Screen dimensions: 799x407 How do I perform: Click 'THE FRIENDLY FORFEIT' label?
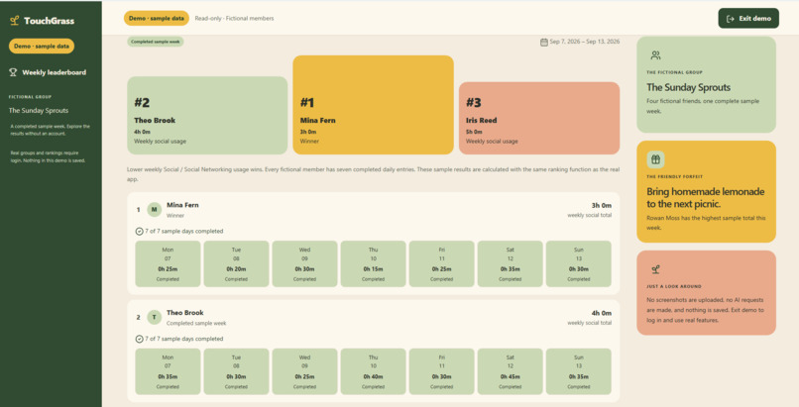(x=675, y=176)
